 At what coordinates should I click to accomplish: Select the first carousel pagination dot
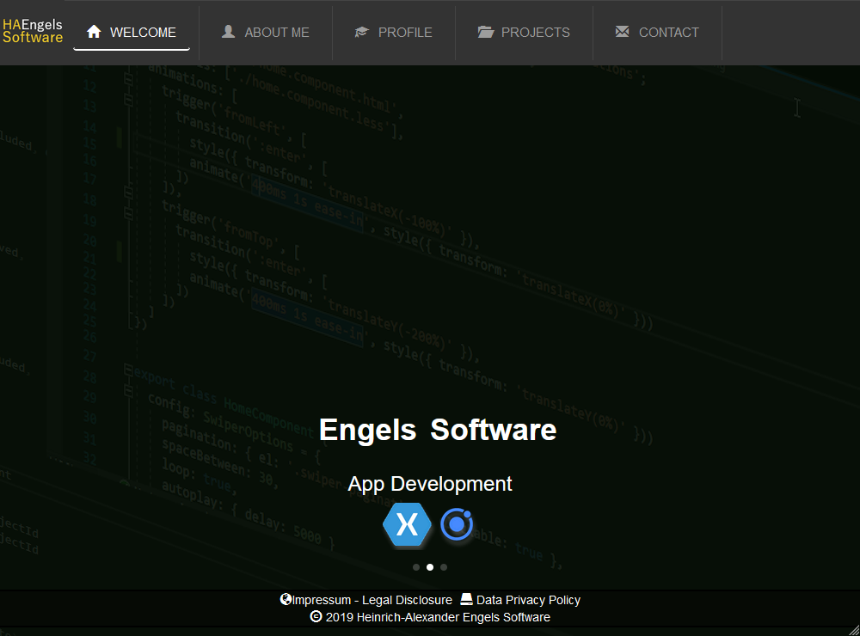(416, 567)
